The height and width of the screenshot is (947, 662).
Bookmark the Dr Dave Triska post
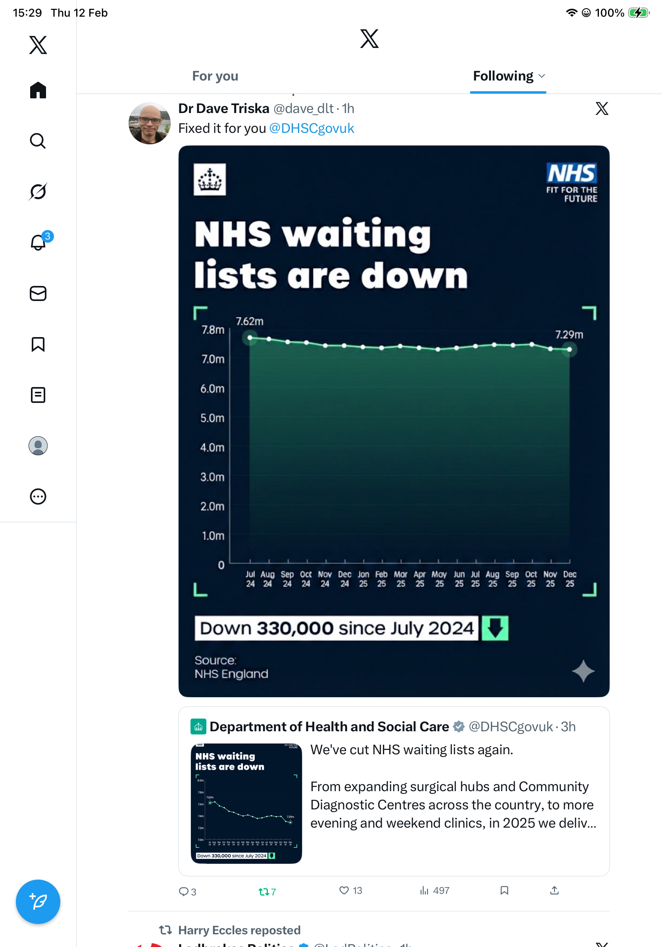pos(504,891)
